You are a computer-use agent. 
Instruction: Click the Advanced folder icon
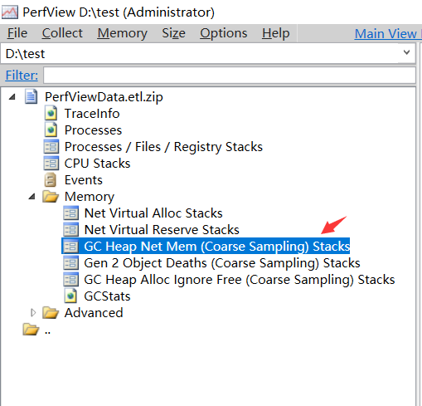(x=51, y=312)
